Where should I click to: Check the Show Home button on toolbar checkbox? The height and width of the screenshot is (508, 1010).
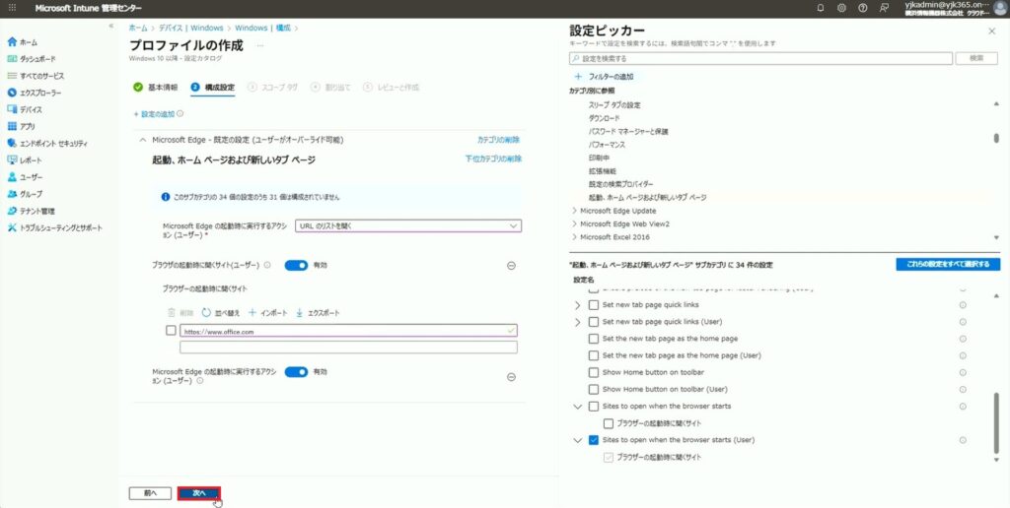tap(593, 372)
